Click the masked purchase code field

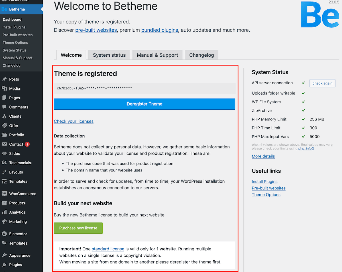point(144,88)
